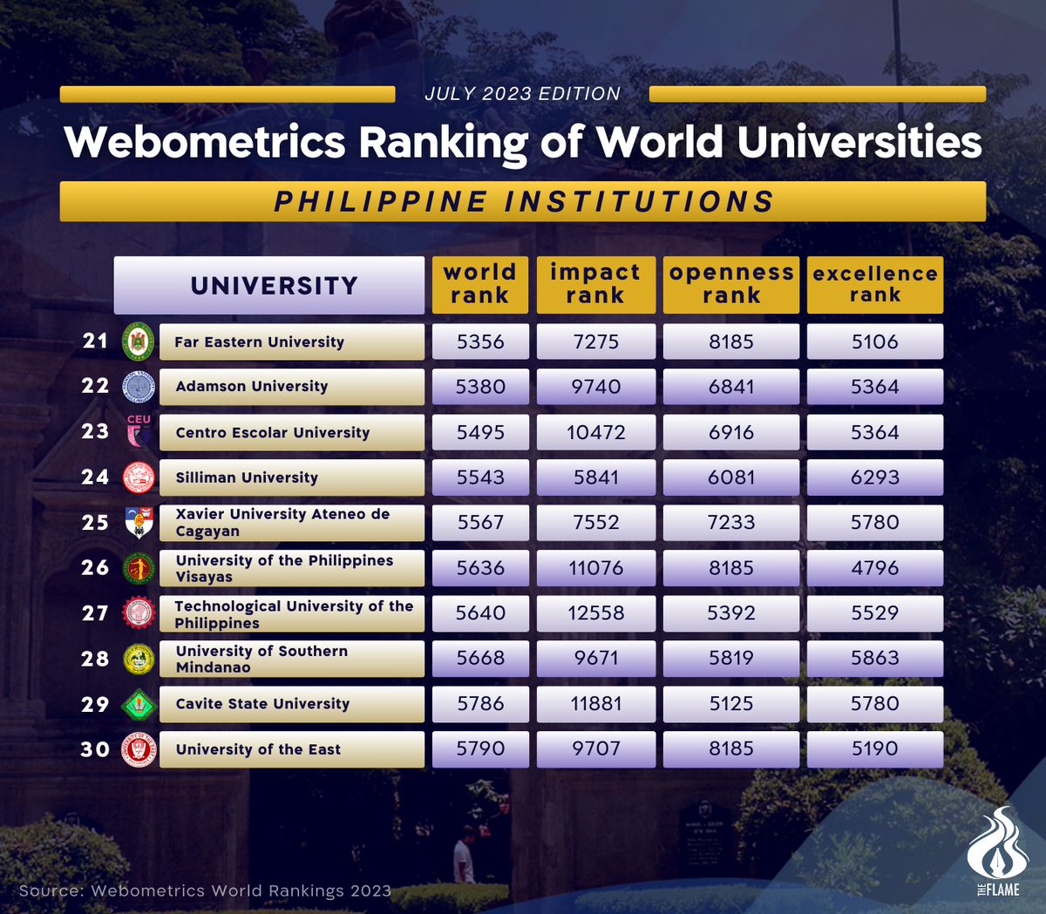Click Xavier University Ateneo de Cagayan cell
This screenshot has height=914, width=1046.
pyautogui.click(x=292, y=523)
